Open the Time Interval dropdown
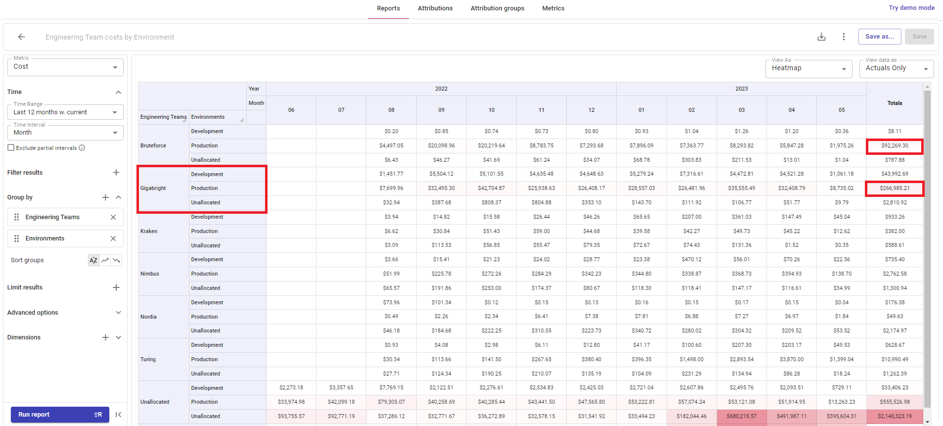Image resolution: width=943 pixels, height=426 pixels. tap(65, 133)
